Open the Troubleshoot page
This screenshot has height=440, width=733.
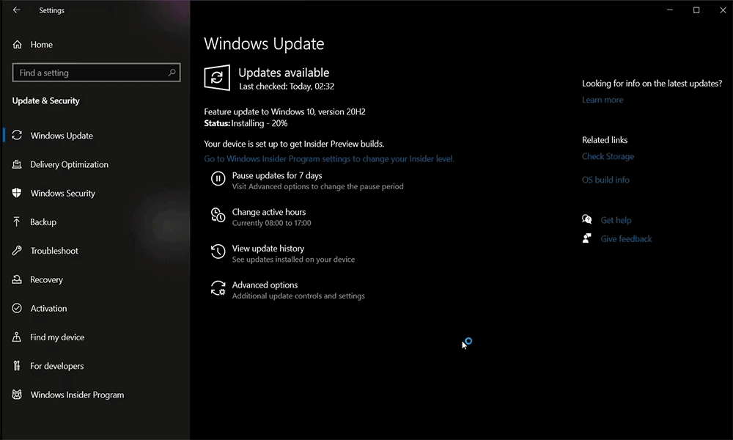54,251
